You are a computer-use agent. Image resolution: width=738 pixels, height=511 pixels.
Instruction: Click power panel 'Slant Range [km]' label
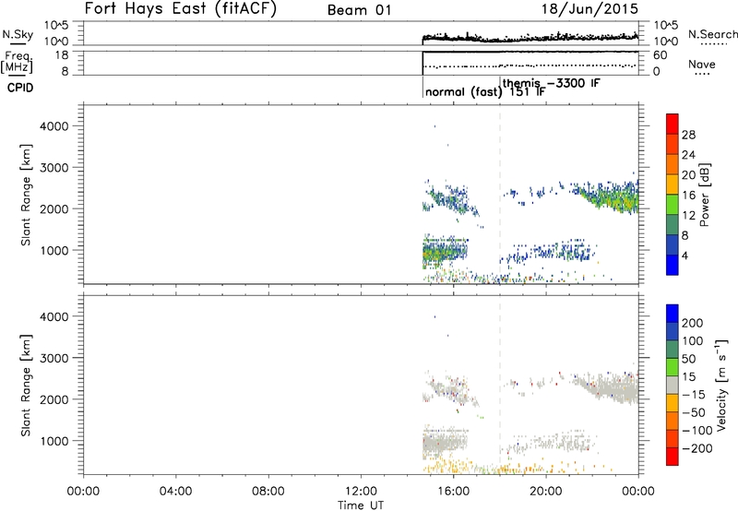coord(26,195)
